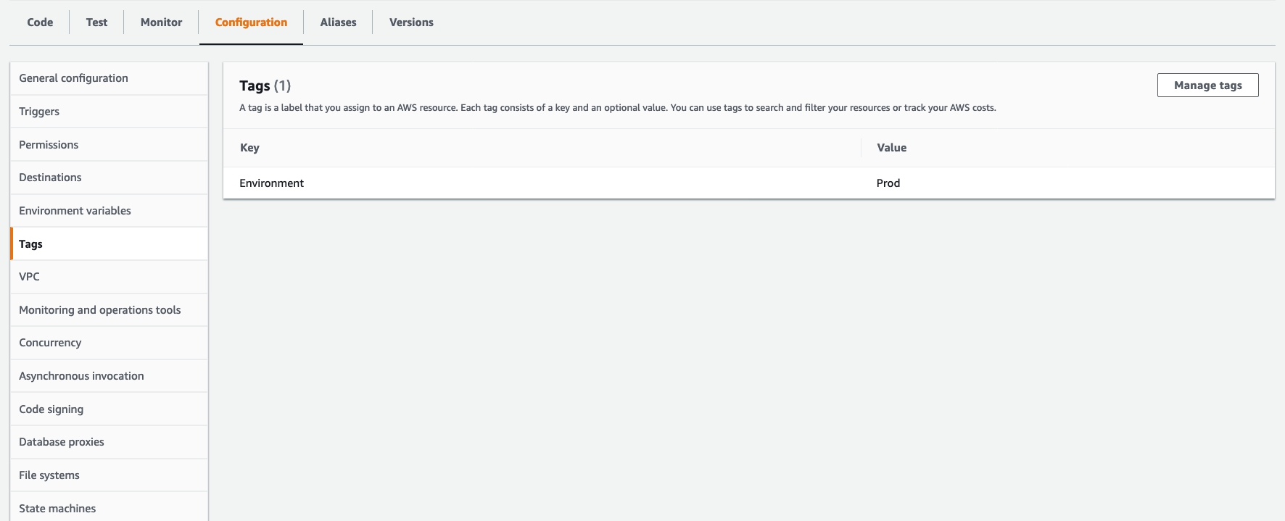This screenshot has width=1285, height=521.
Task: Open the Aliases tab
Action: (x=337, y=22)
